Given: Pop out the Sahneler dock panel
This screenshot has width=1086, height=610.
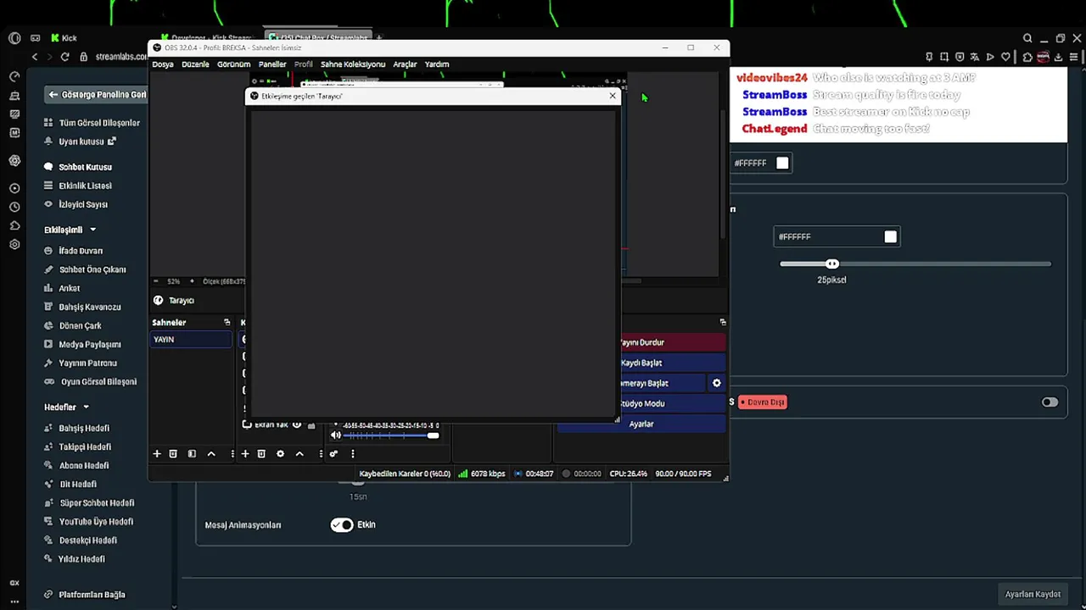Looking at the screenshot, I should click(x=227, y=322).
